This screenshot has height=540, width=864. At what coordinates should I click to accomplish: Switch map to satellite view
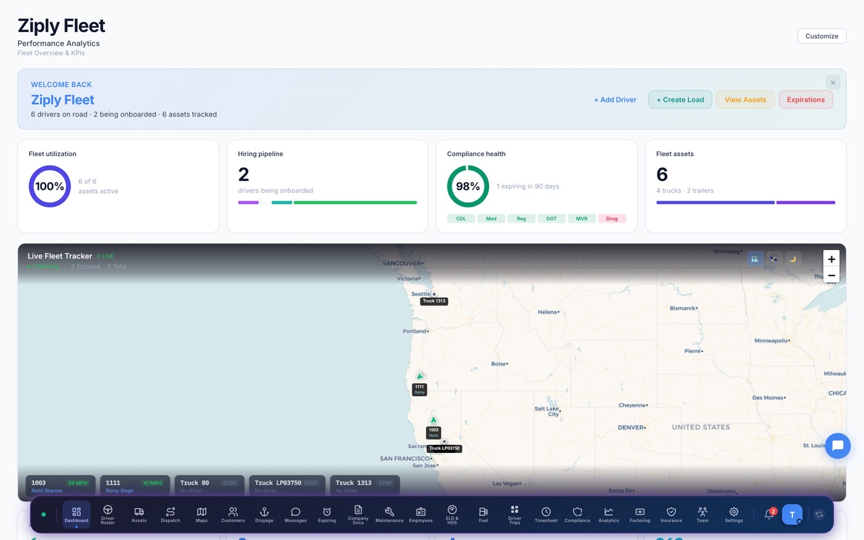click(774, 259)
